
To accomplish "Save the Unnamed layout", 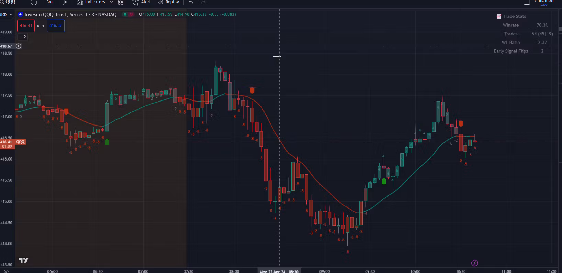I will tap(544, 5).
